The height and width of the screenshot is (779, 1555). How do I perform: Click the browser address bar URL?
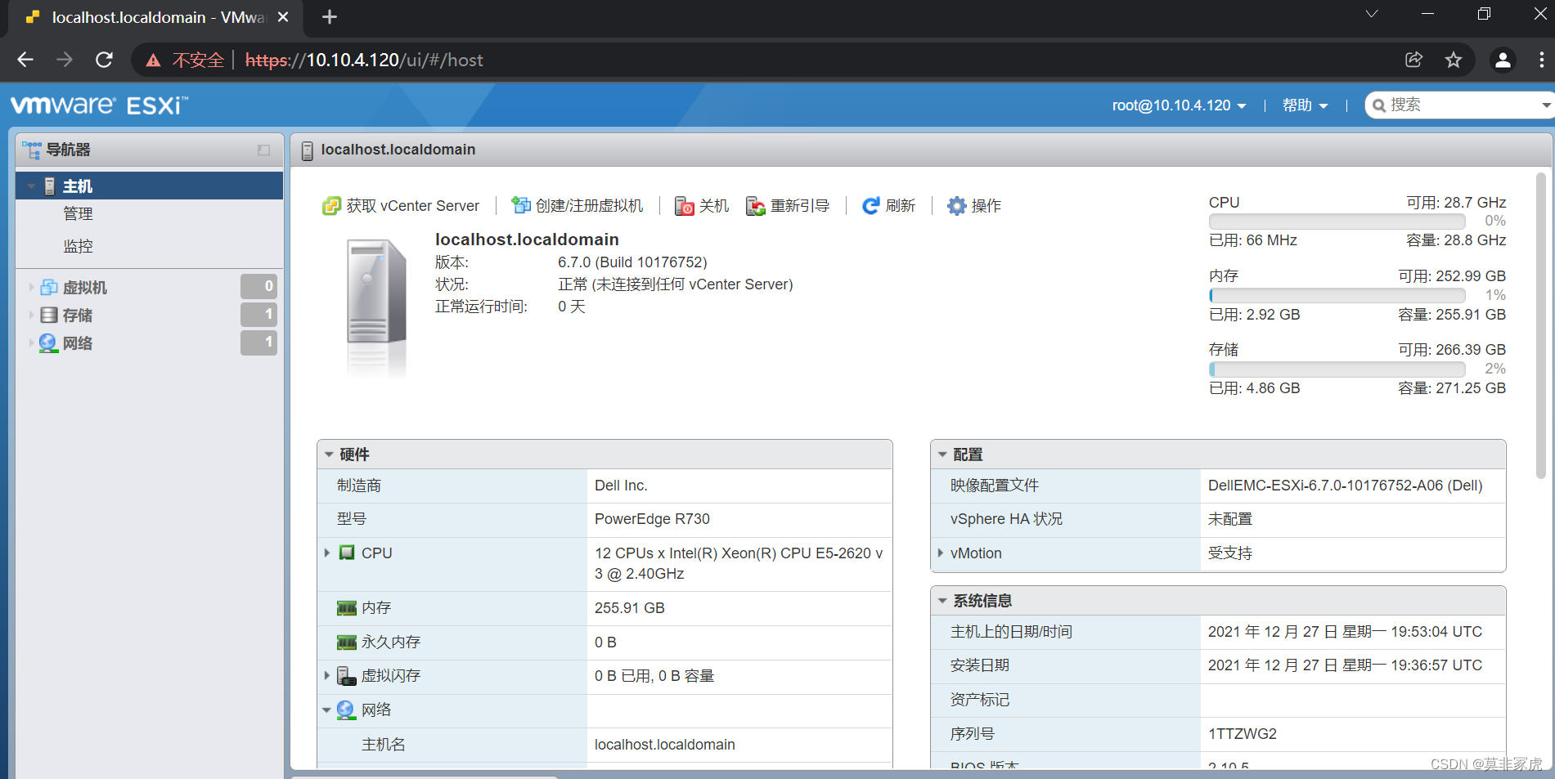[x=364, y=60]
